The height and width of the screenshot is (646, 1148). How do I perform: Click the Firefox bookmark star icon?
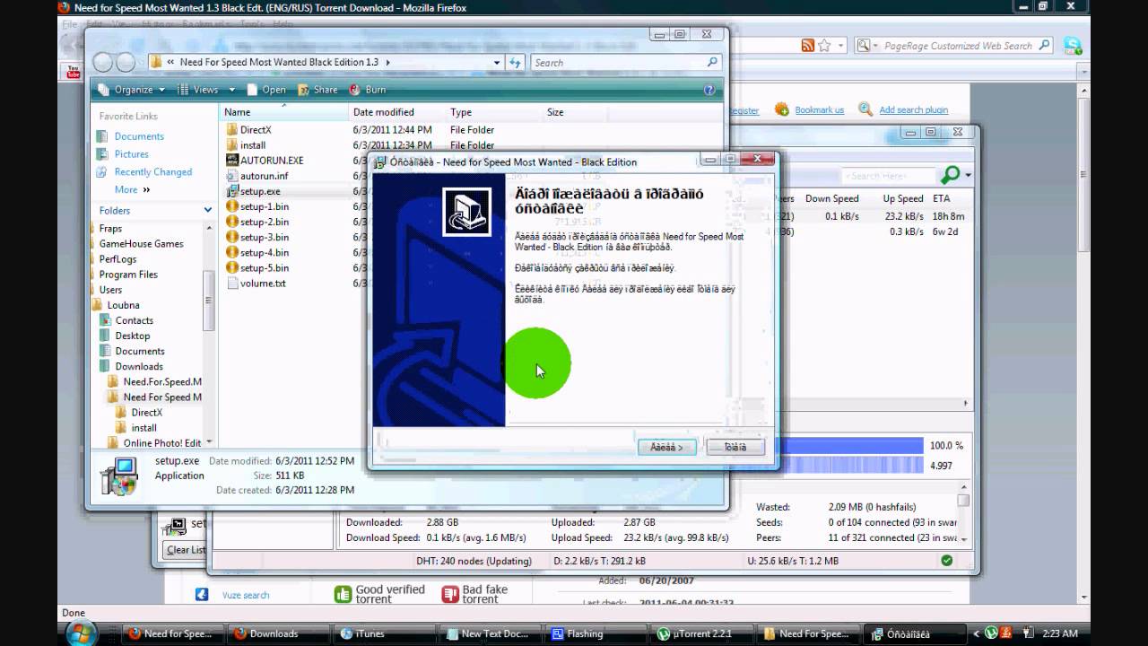[823, 46]
